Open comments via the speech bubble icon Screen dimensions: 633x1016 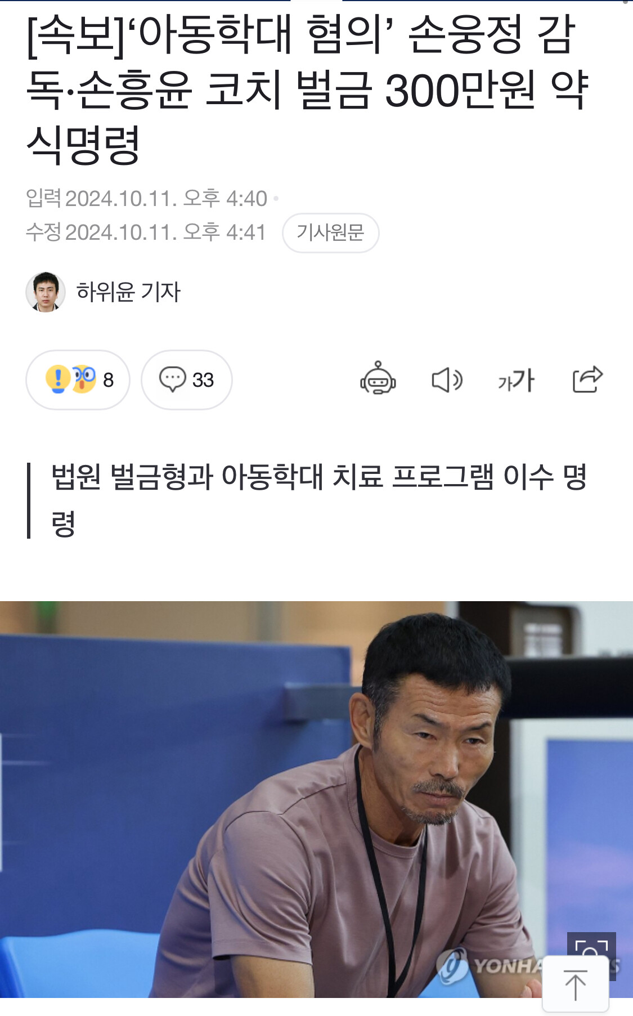173,379
